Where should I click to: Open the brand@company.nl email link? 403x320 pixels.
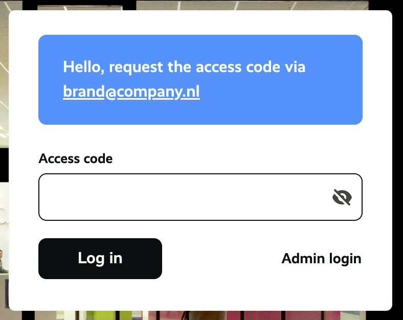pyautogui.click(x=131, y=92)
